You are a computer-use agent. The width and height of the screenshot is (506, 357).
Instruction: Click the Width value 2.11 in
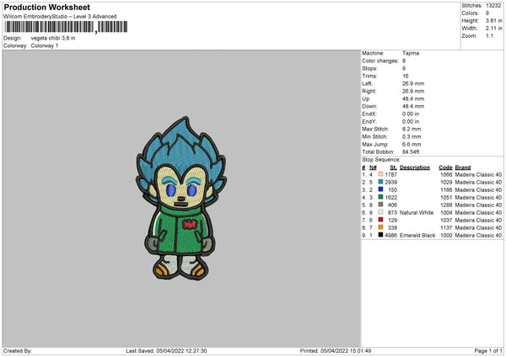[493, 29]
